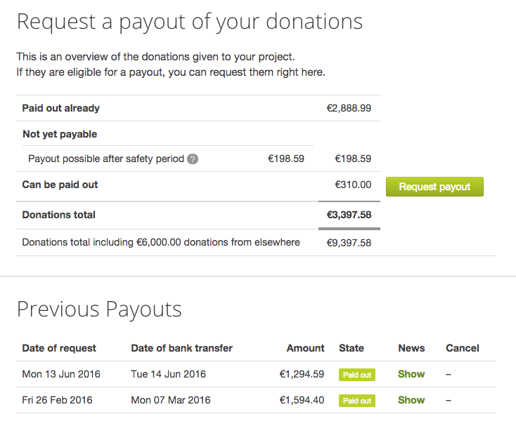Click the Paid out already amount €2,888.99

[x=349, y=108]
